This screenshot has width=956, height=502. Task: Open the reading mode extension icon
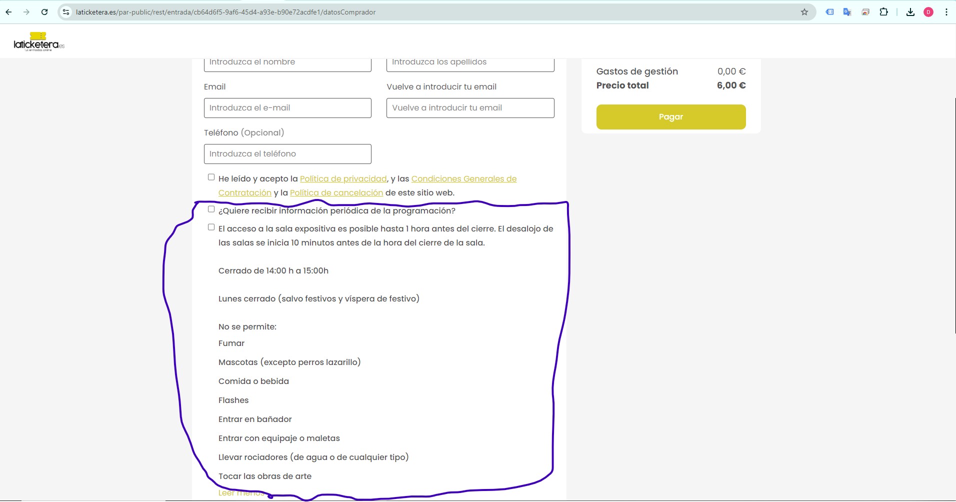pyautogui.click(x=829, y=12)
